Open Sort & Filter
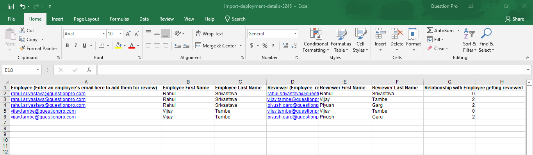The height and width of the screenshot is (155, 533). (x=469, y=40)
